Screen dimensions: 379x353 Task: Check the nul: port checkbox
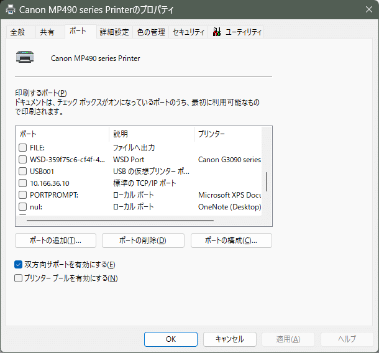pos(23,207)
